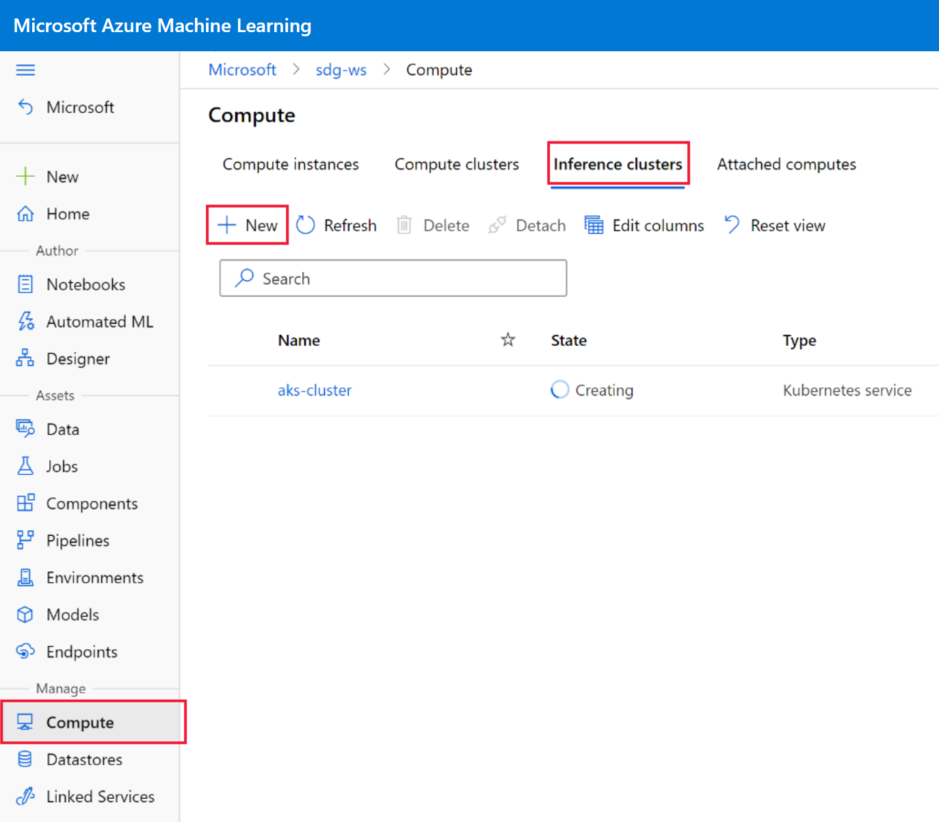Click the Notebooks icon in sidebar

pos(25,284)
